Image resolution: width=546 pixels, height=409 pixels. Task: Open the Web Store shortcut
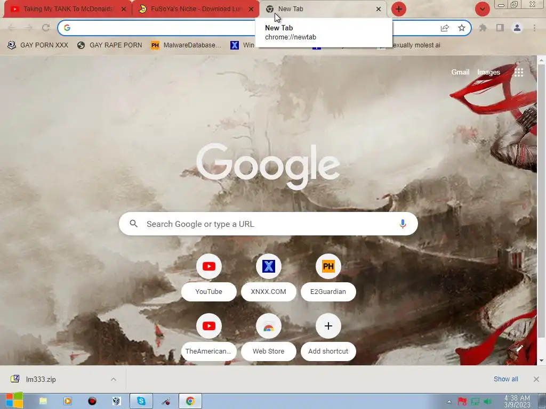click(x=269, y=337)
